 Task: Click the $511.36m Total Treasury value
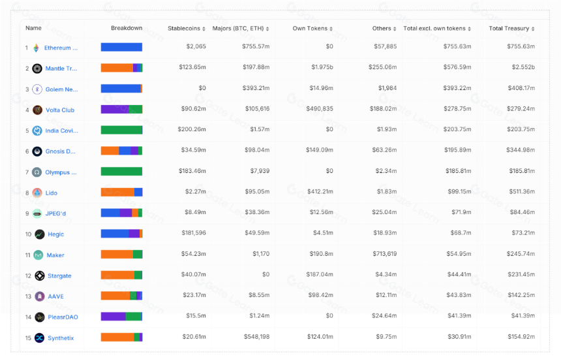click(522, 191)
